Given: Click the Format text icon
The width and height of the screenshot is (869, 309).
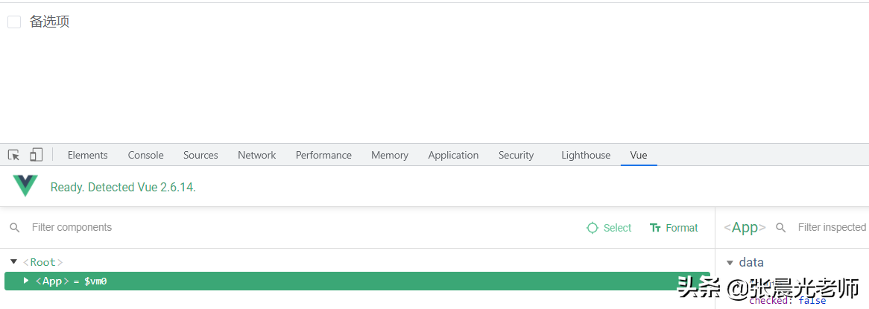Looking at the screenshot, I should 655,228.
